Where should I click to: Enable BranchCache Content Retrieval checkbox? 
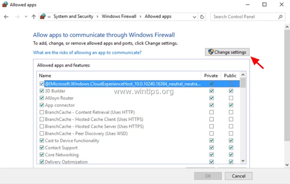[x=42, y=112]
